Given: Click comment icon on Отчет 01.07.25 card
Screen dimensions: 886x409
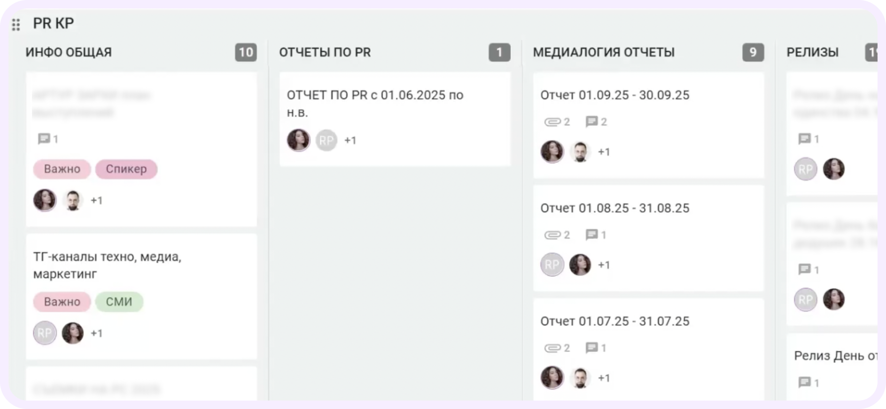Looking at the screenshot, I should point(591,348).
